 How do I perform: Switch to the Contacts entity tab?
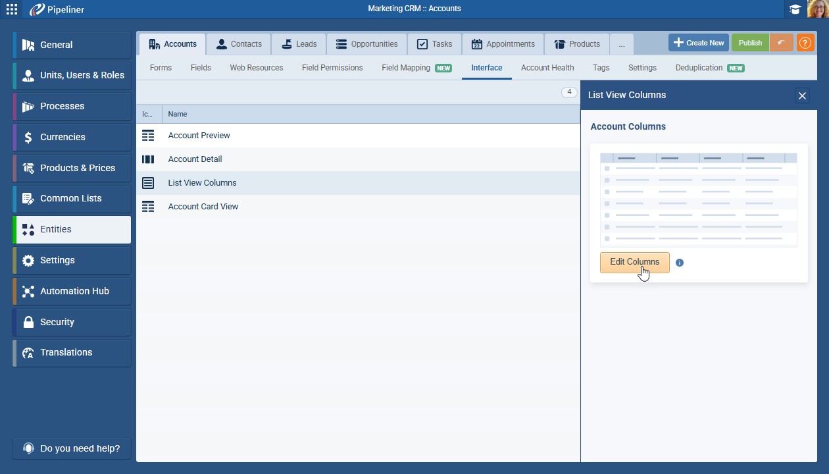point(239,44)
